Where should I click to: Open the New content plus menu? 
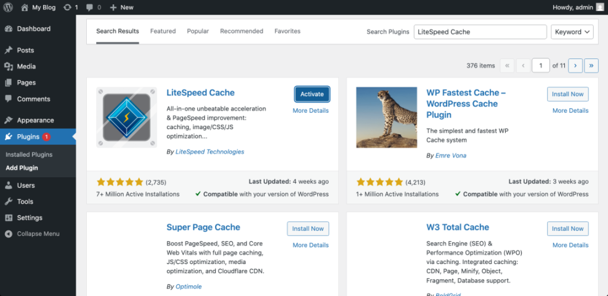(x=121, y=7)
